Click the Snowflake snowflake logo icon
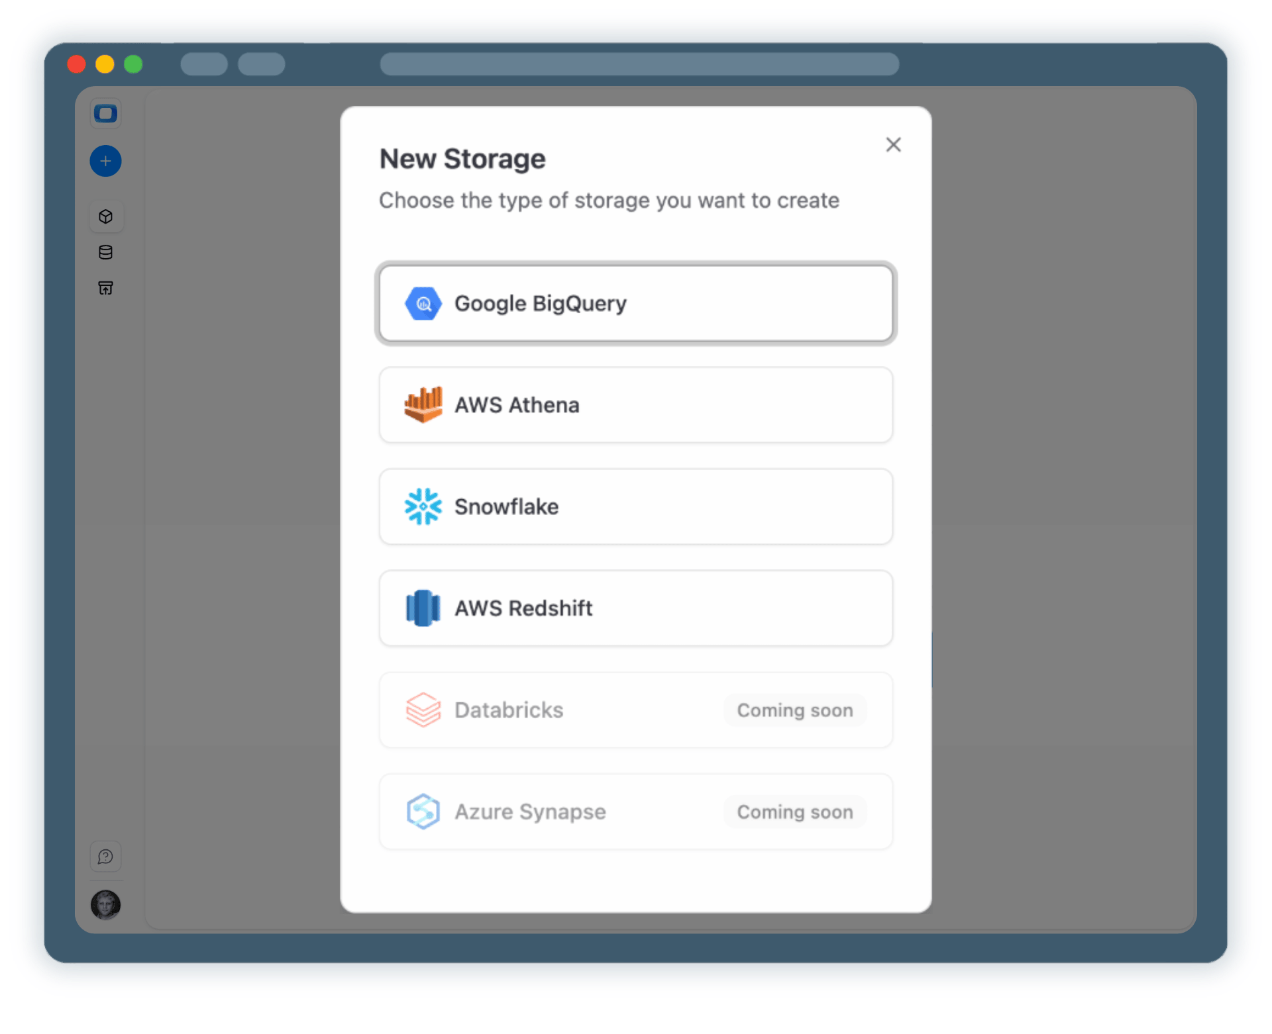 coord(423,506)
